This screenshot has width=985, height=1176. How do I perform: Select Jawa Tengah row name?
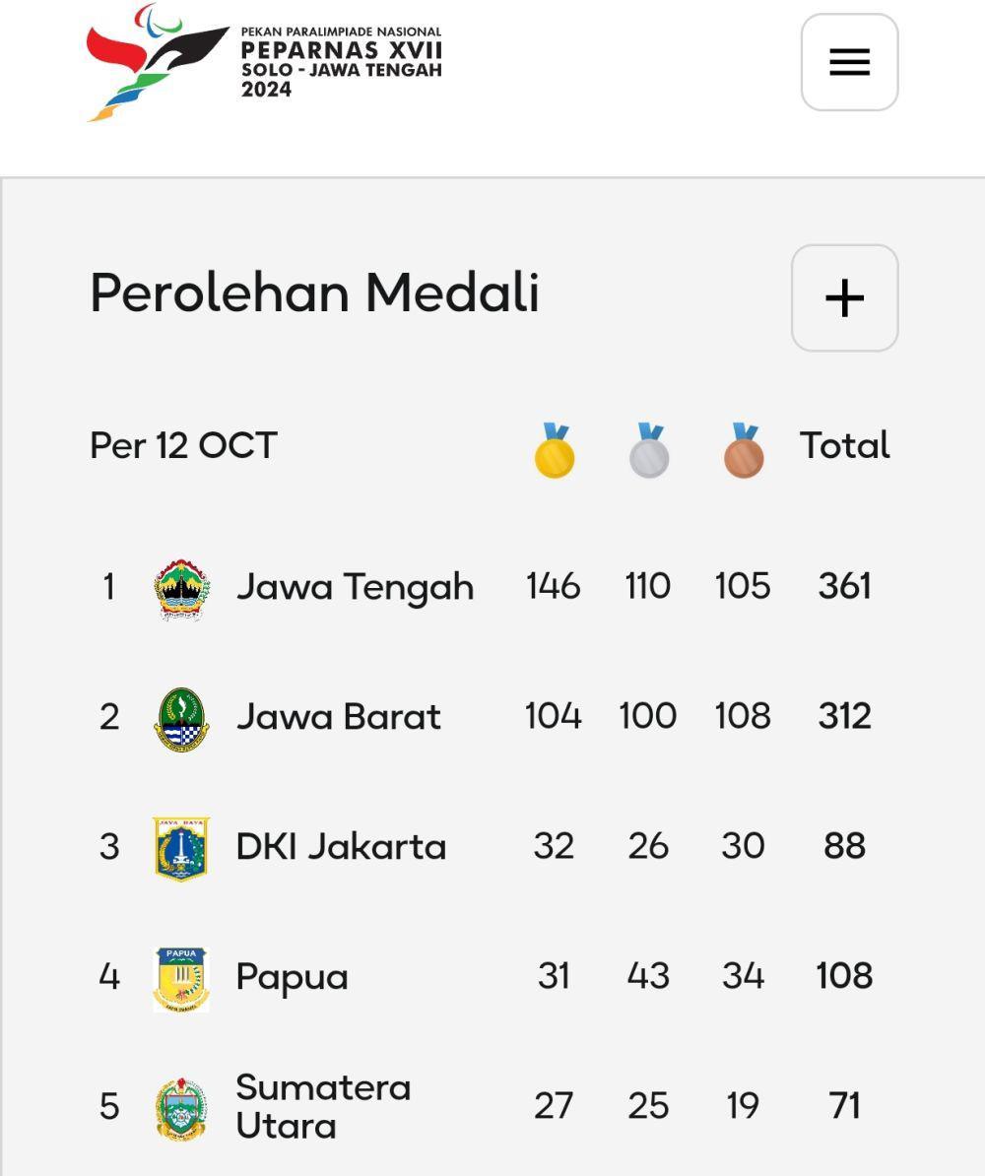[x=355, y=588]
